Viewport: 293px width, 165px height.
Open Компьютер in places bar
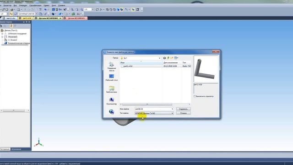tap(112, 101)
